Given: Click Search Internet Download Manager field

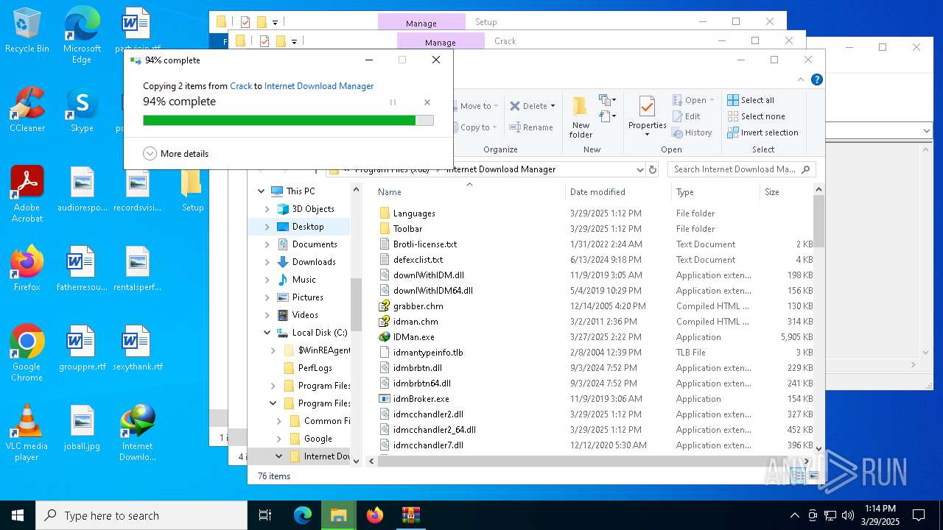Looking at the screenshot, I should pyautogui.click(x=741, y=169).
